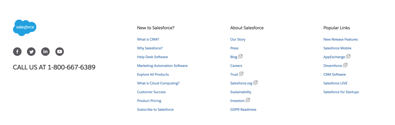This screenshot has height=125, width=395.
Task: Go to Help Desk Software page
Action: pos(152,57)
